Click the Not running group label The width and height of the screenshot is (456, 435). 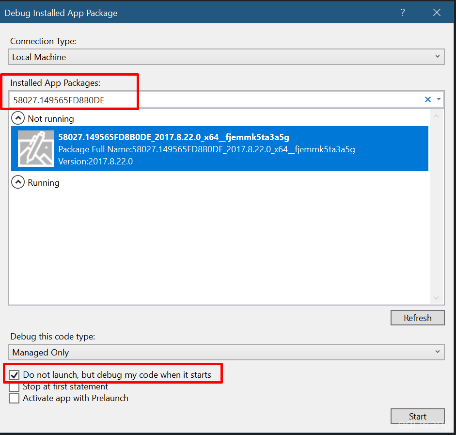51,119
